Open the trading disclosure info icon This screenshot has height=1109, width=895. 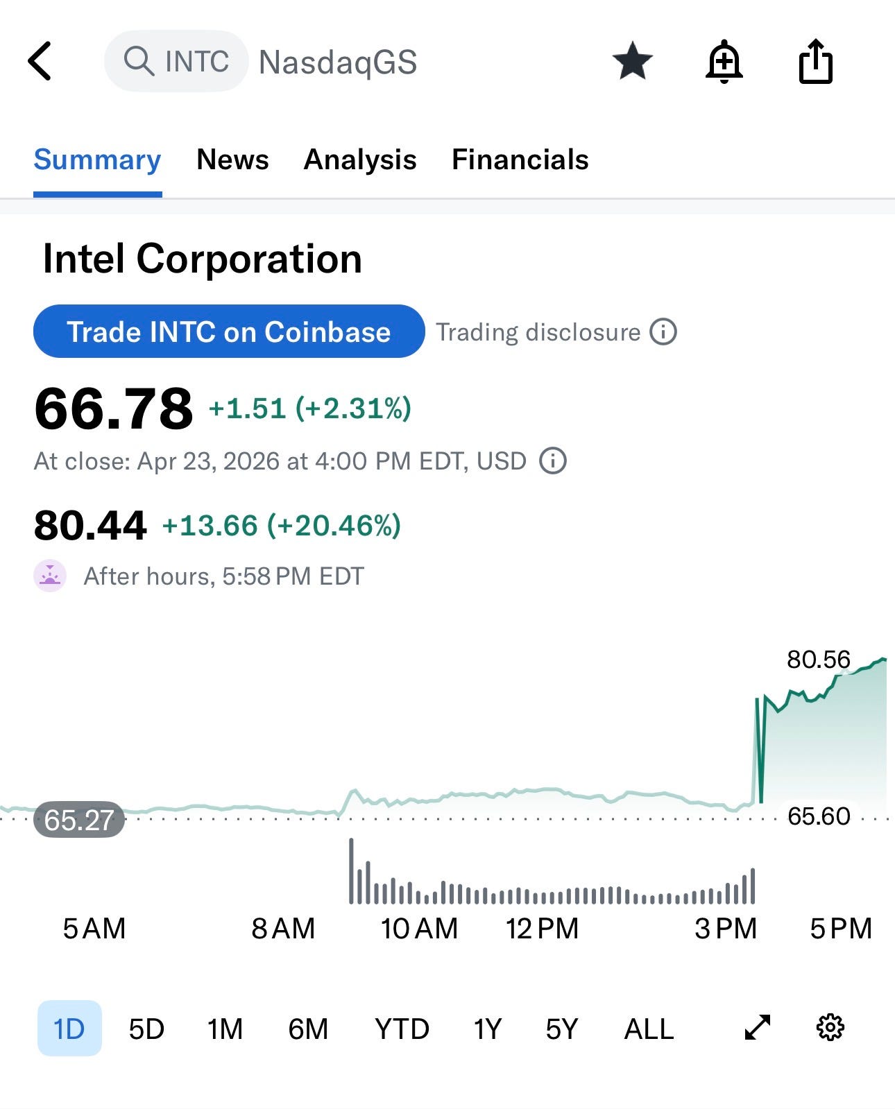663,332
